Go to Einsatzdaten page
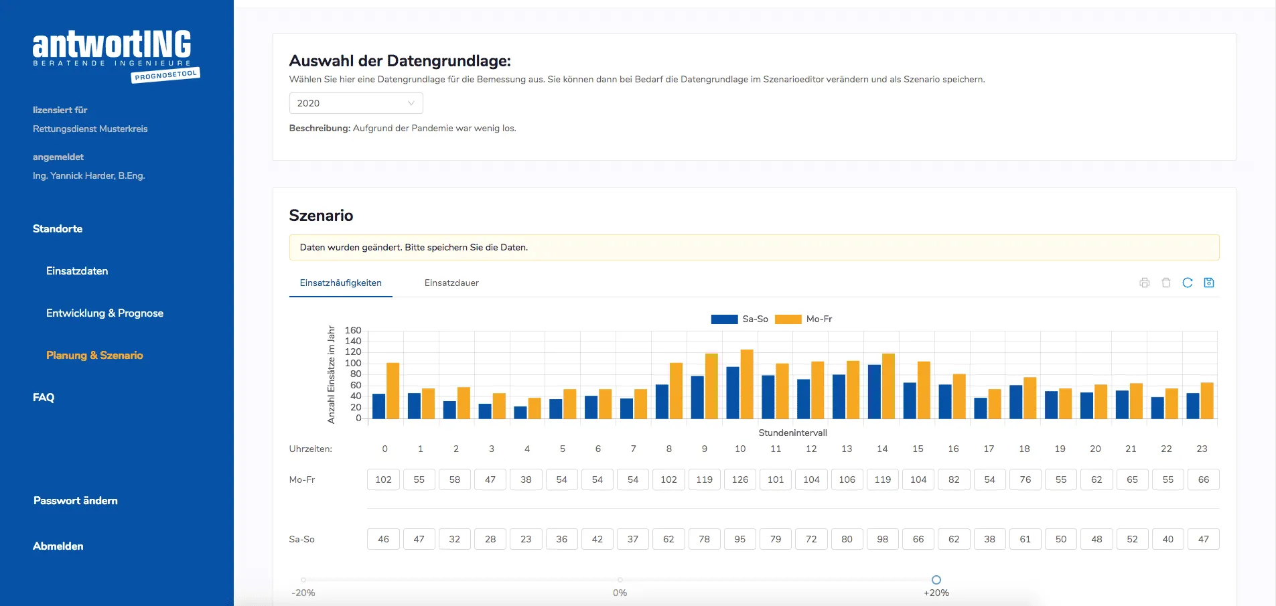Screen dimensions: 1276x606 coord(77,271)
